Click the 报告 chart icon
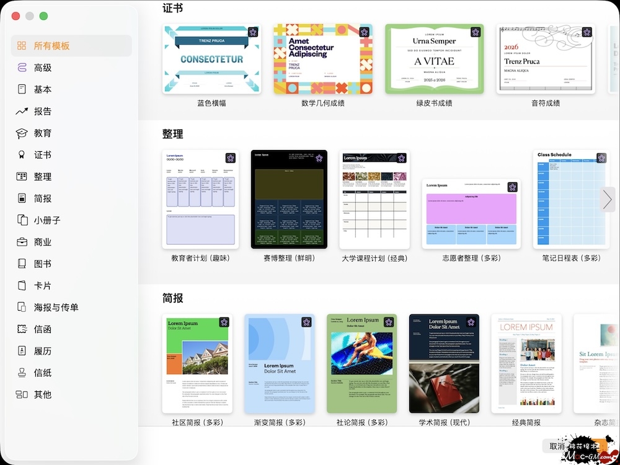620x465 pixels. click(22, 112)
